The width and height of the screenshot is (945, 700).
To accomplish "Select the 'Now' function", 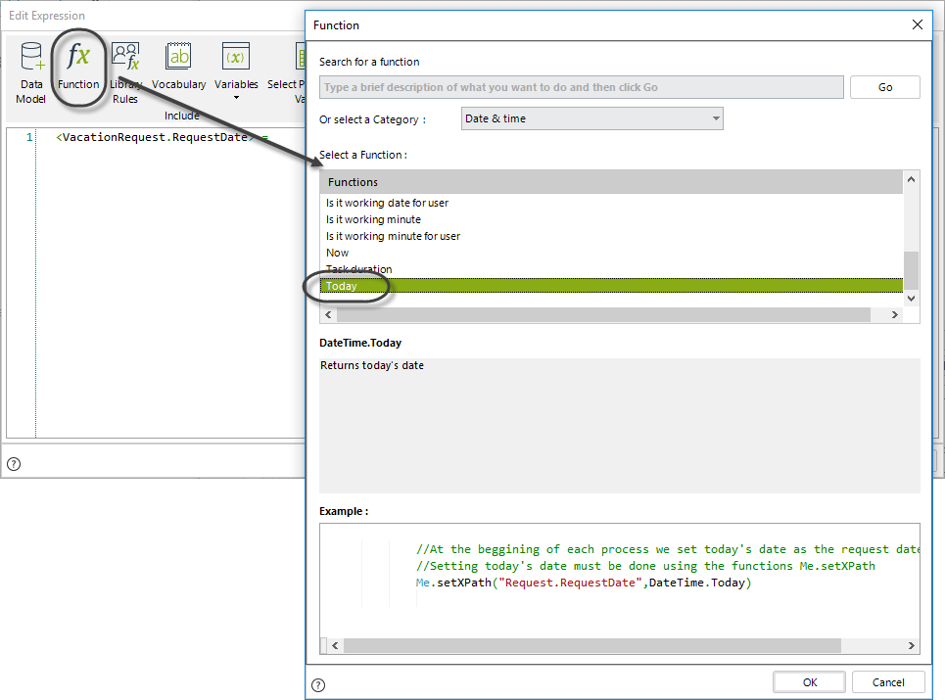I will (611, 253).
